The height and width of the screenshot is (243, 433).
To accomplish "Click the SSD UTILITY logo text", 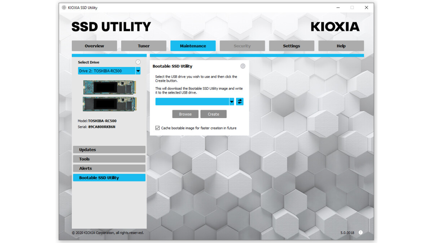I will click(x=111, y=26).
